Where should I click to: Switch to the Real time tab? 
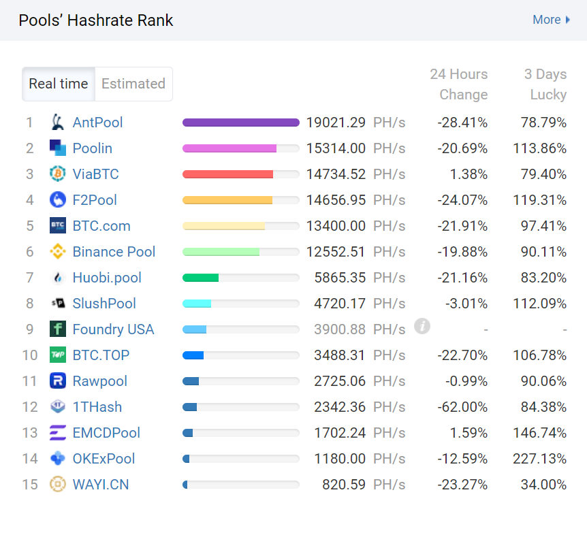[x=59, y=84]
